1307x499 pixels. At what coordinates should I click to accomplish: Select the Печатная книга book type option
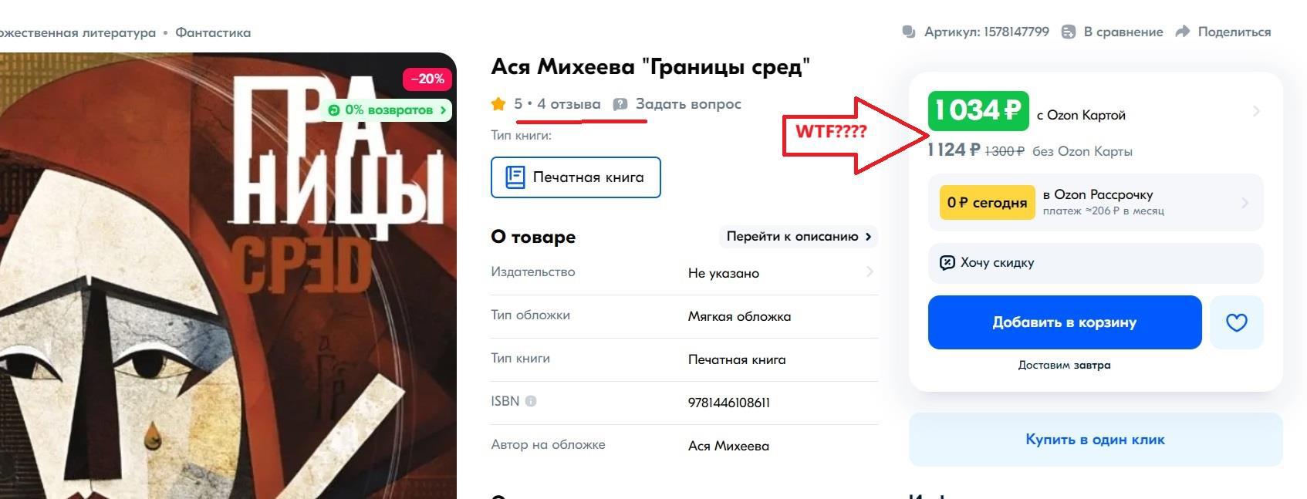[x=576, y=177]
